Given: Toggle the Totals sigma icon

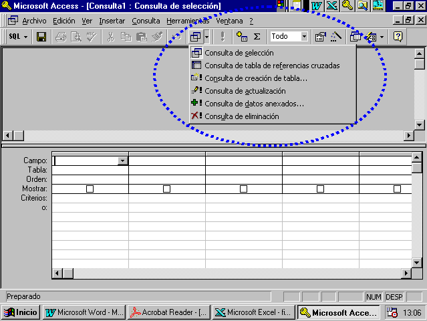Looking at the screenshot, I should (x=257, y=37).
